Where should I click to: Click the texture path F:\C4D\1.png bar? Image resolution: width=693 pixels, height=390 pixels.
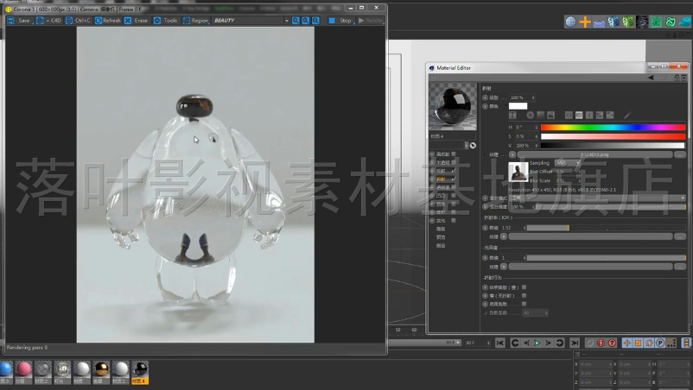[x=594, y=154]
